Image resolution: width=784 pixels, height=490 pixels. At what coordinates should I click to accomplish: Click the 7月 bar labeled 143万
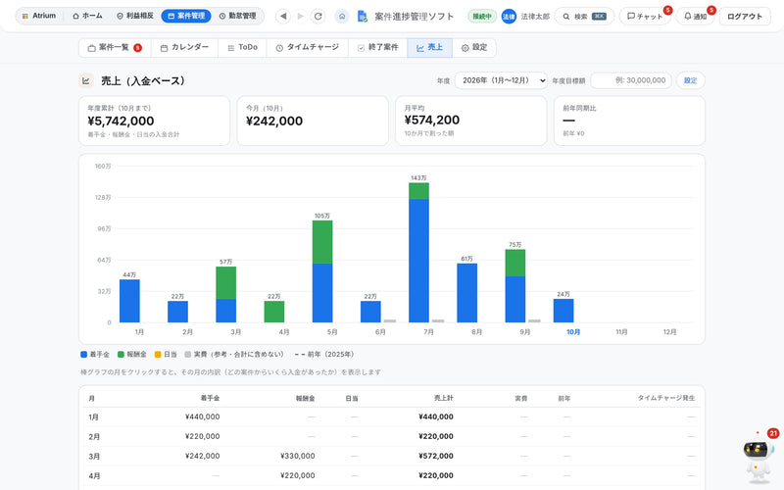[x=419, y=253]
